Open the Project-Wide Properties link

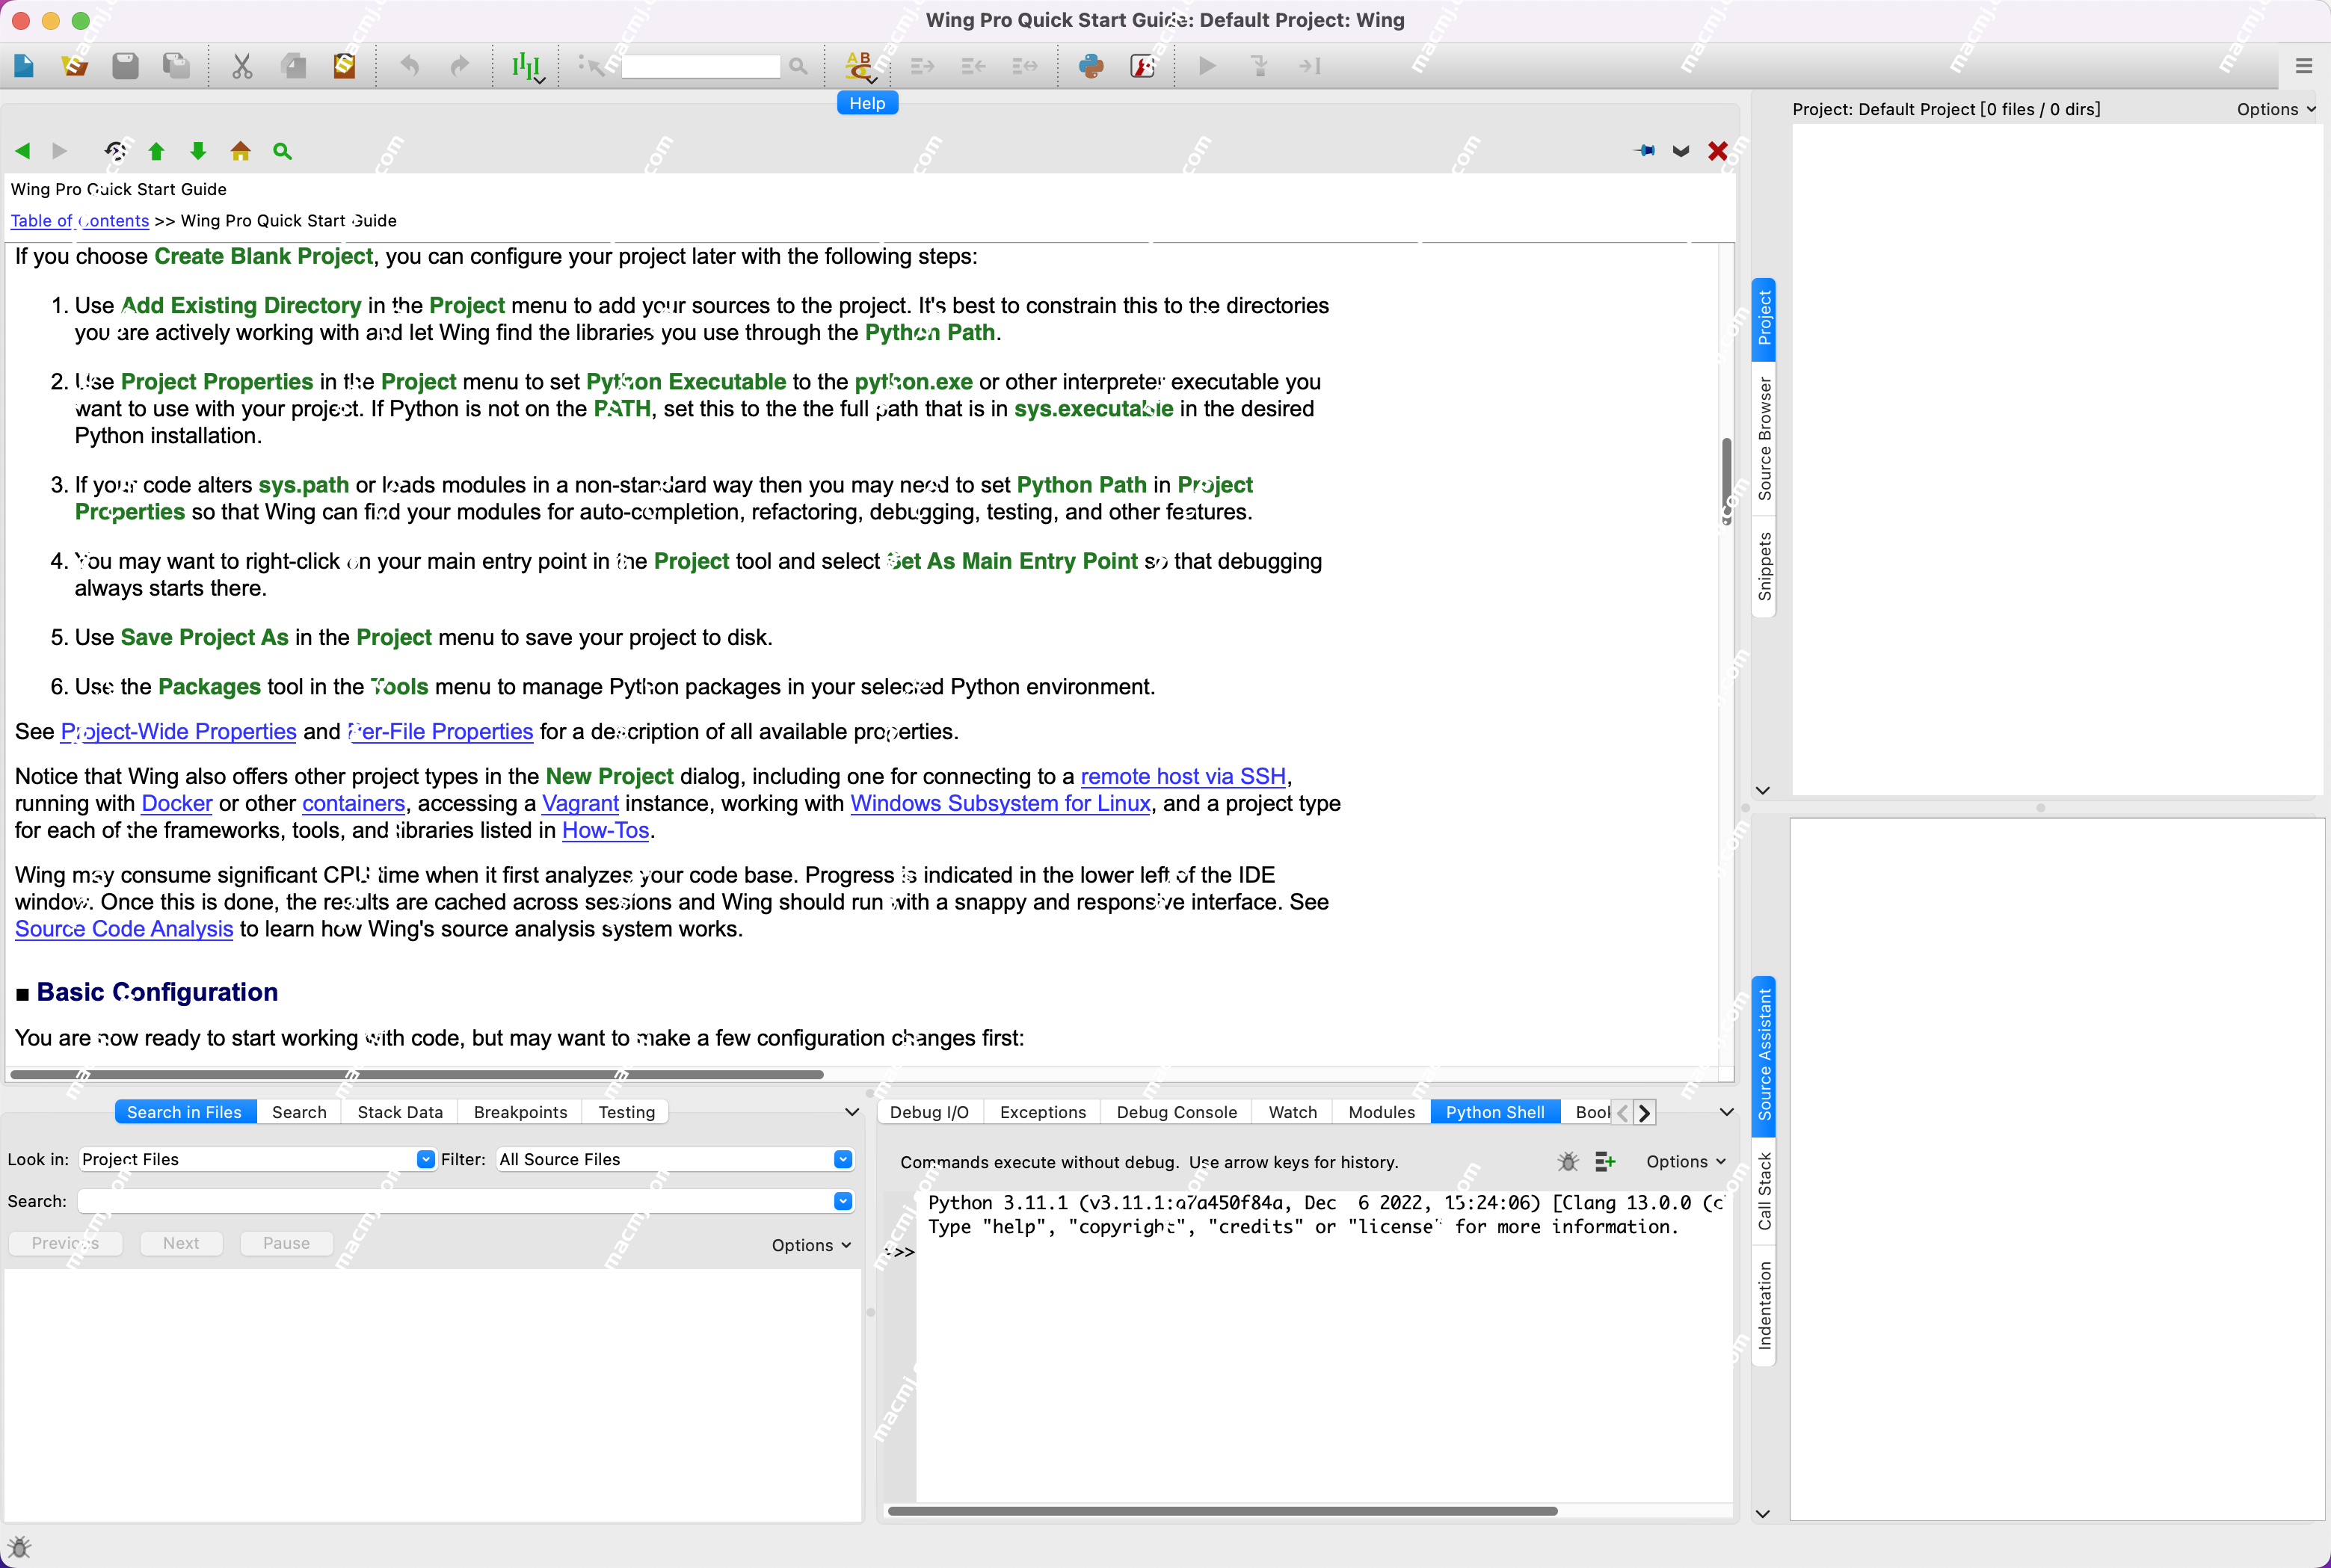point(179,731)
